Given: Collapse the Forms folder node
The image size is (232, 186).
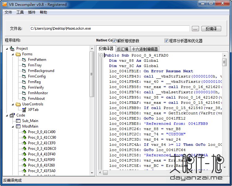Looking at the screenshot, I should coord(13,54).
